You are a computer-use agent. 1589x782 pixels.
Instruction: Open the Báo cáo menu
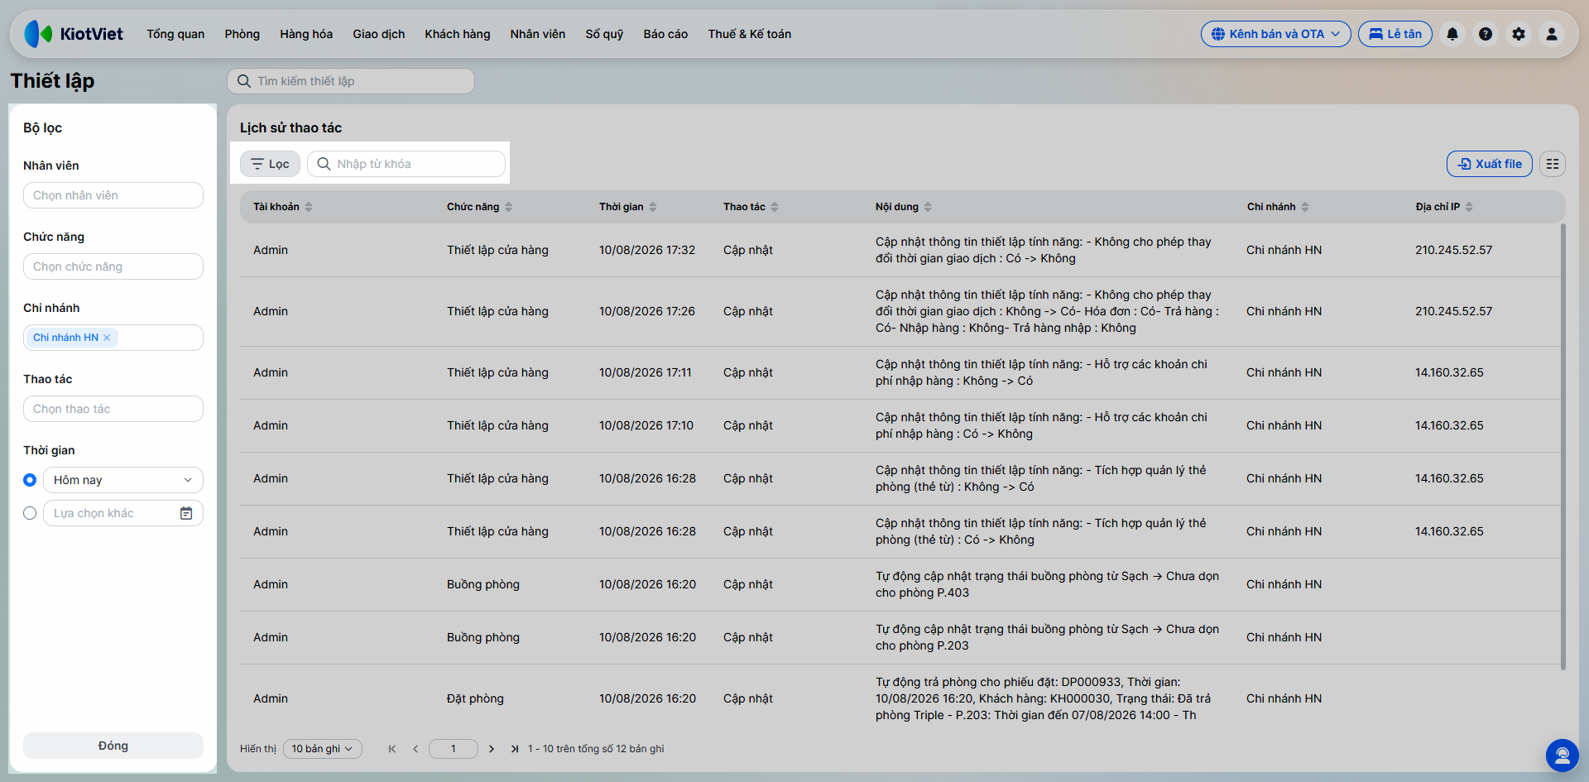[665, 34]
